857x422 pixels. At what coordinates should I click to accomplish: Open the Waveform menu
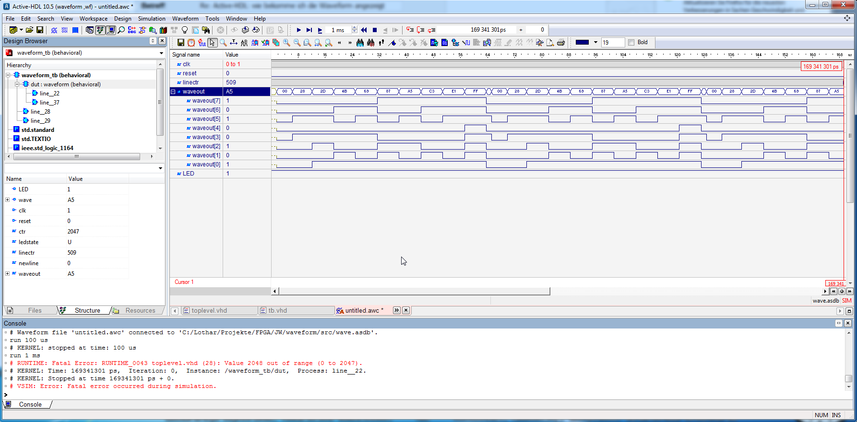pos(185,19)
